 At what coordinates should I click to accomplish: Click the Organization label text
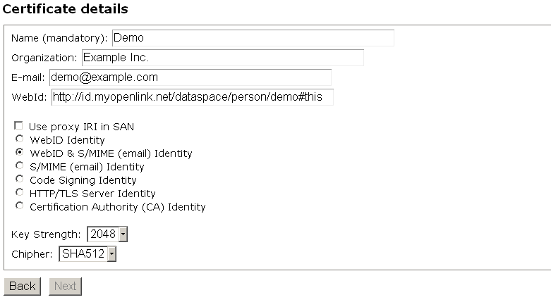44,58
